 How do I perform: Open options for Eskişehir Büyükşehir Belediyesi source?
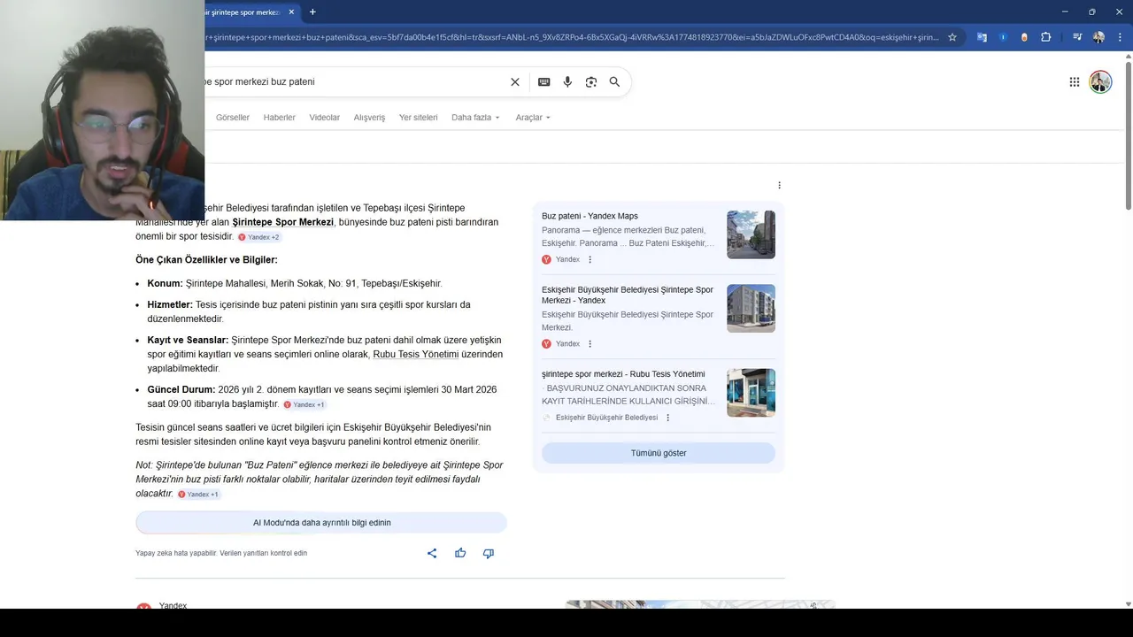pos(668,418)
